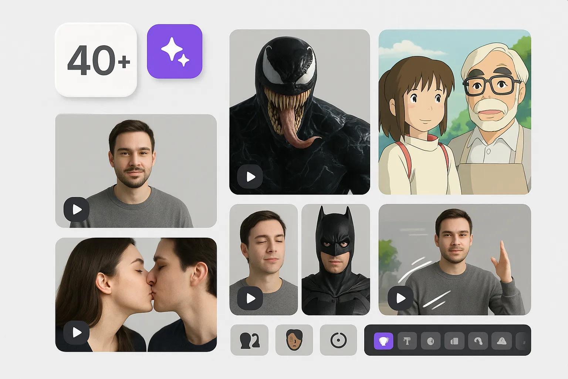Click the brown face avatar icon
Viewport: 568px width, 379px height.
tap(294, 340)
